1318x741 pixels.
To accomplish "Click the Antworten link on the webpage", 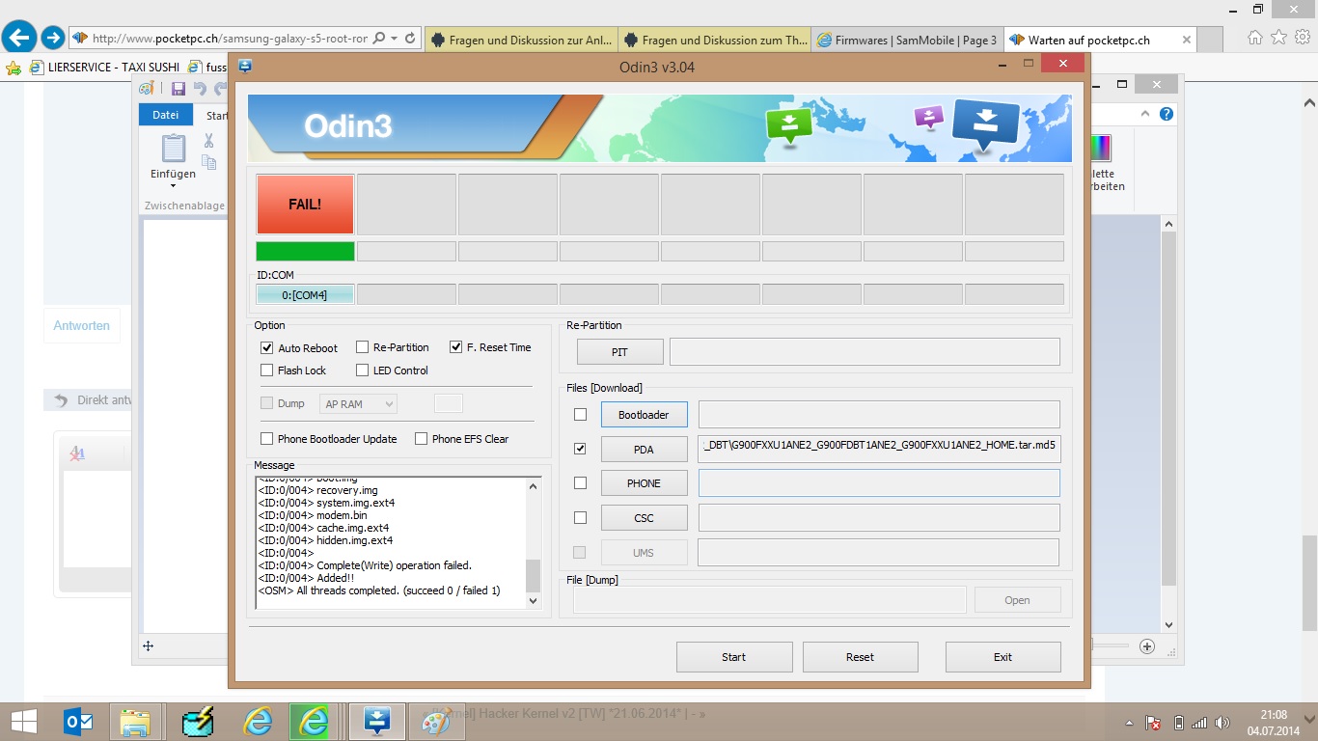I will click(82, 325).
